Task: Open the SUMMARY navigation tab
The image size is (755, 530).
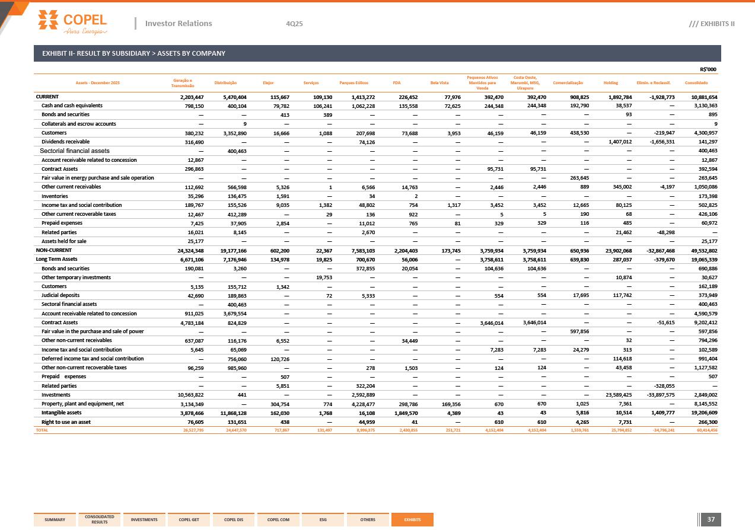Action: click(x=55, y=520)
